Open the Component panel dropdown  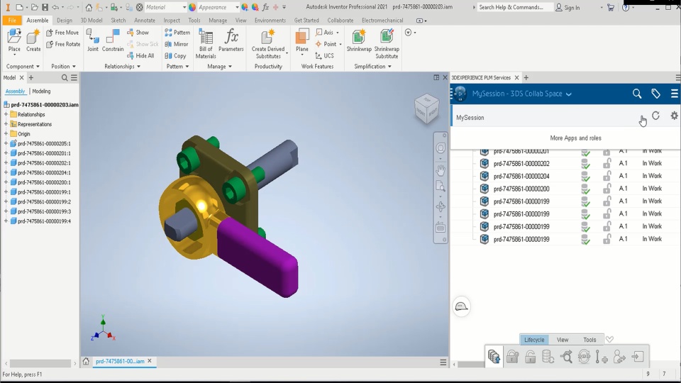(23, 67)
